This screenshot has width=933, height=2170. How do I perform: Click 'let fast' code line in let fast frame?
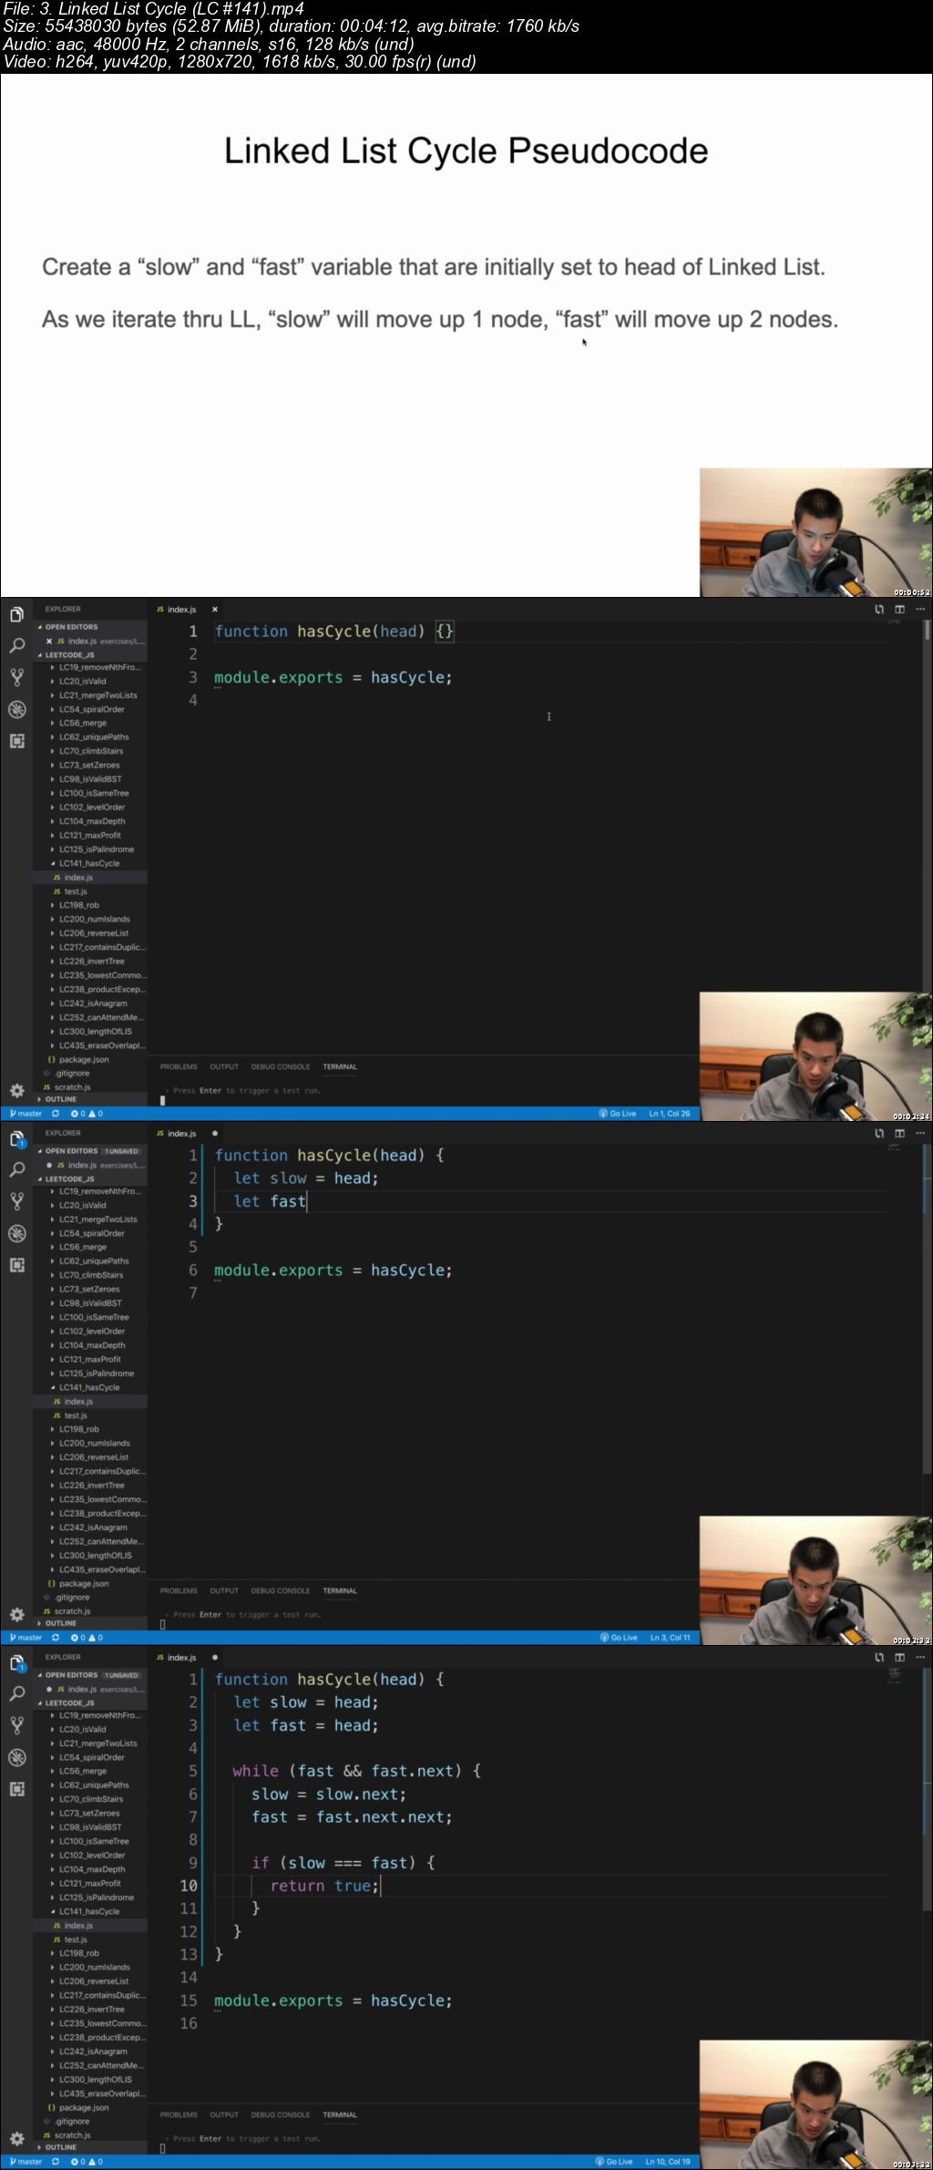point(270,1201)
